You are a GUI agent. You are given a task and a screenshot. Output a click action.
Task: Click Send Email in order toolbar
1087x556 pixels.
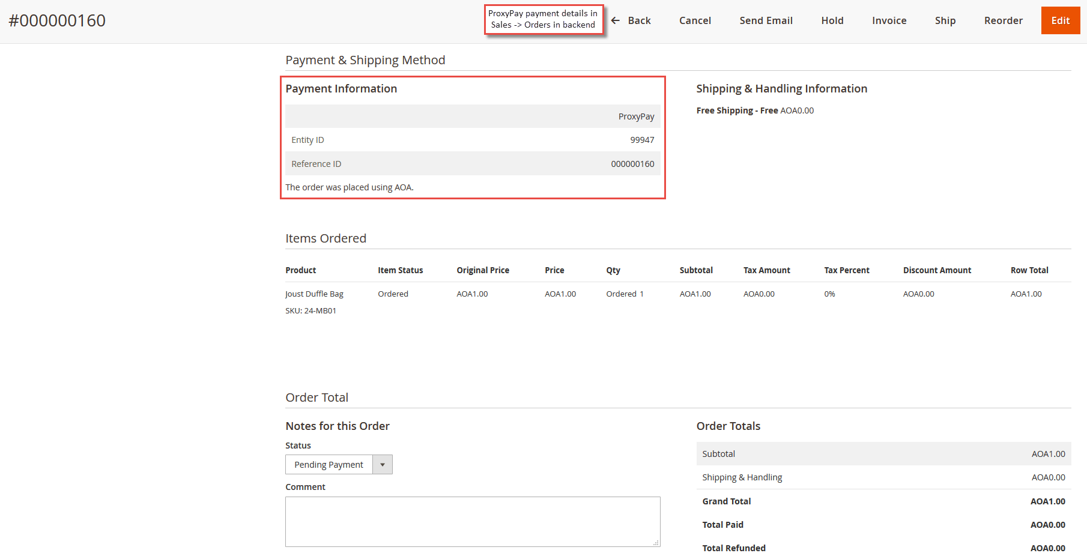766,20
